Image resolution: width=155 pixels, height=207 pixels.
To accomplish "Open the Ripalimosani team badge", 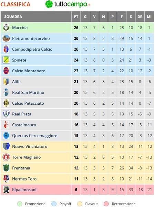I will (x=6, y=189).
